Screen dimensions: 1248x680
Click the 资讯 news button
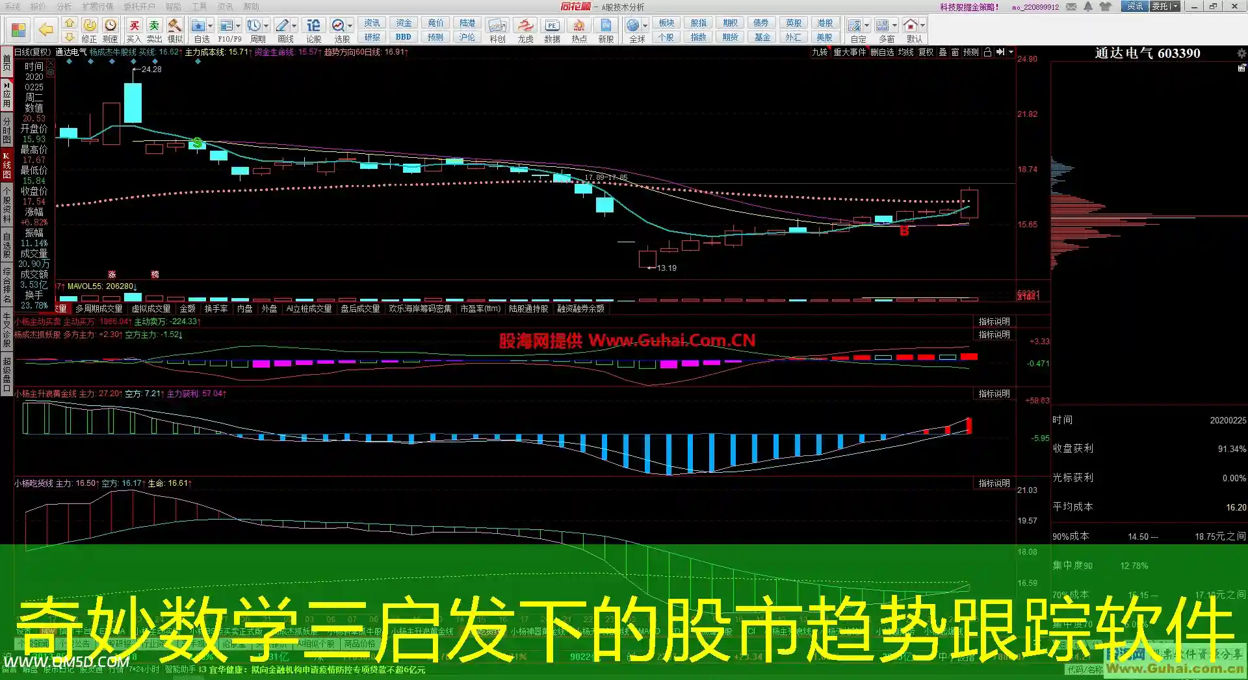click(x=372, y=23)
